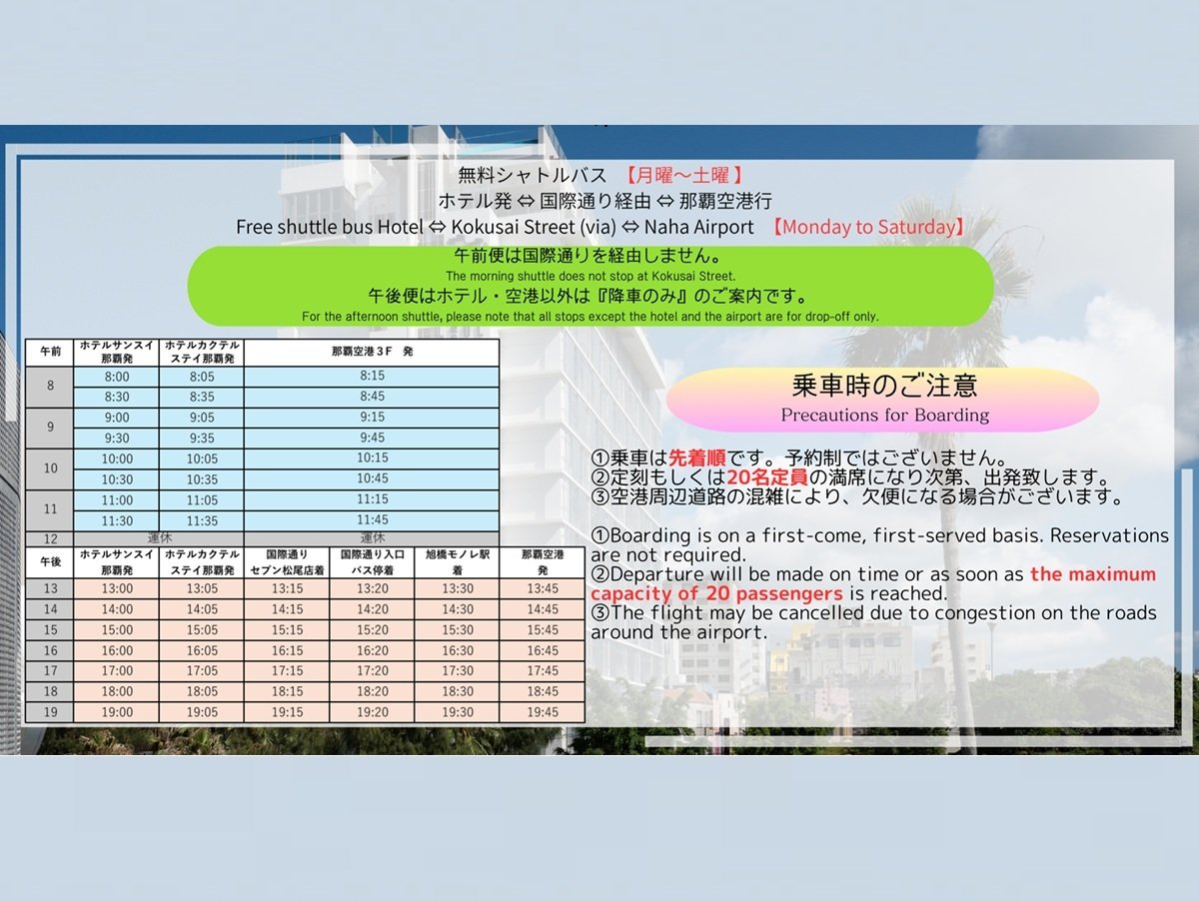This screenshot has height=901, width=1199.
Task: Click the 19:45 airport cell
Action: [543, 712]
